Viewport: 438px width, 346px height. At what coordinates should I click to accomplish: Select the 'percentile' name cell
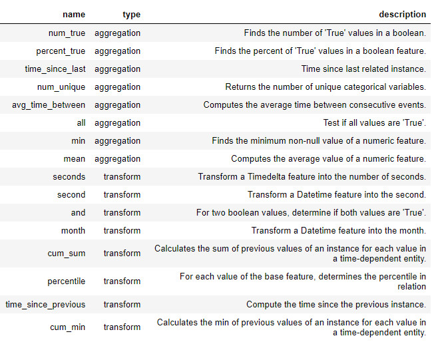pyautogui.click(x=65, y=281)
